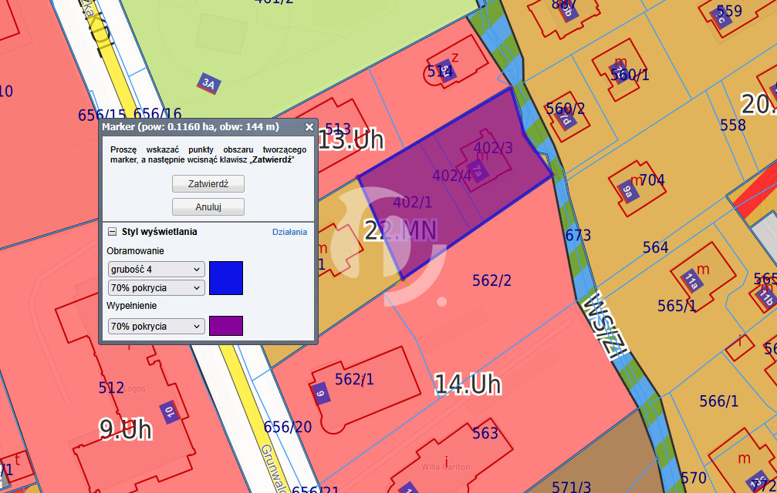The width and height of the screenshot is (777, 493).
Task: Close the Marker dialog with the X icon
Action: pyautogui.click(x=309, y=127)
